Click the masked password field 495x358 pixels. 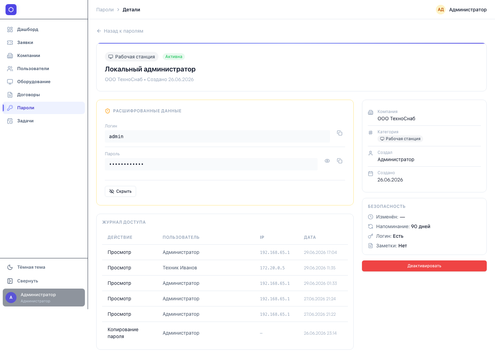[211, 164]
